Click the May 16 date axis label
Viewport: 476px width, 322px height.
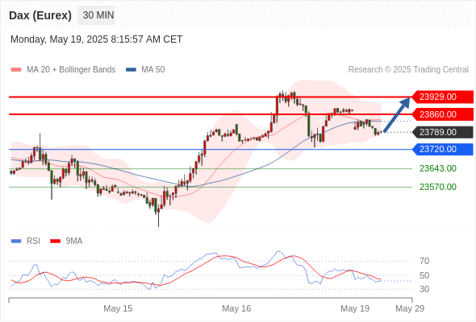coord(236,308)
